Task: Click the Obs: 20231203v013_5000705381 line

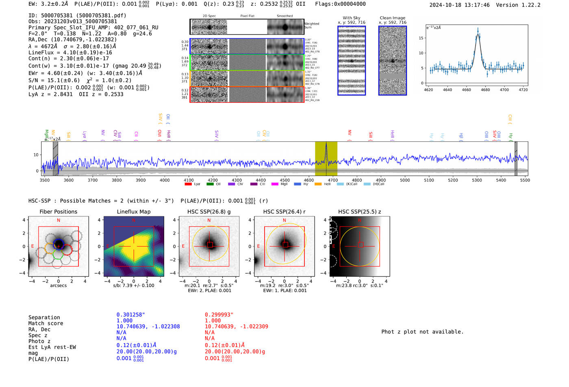Action: coord(73,22)
